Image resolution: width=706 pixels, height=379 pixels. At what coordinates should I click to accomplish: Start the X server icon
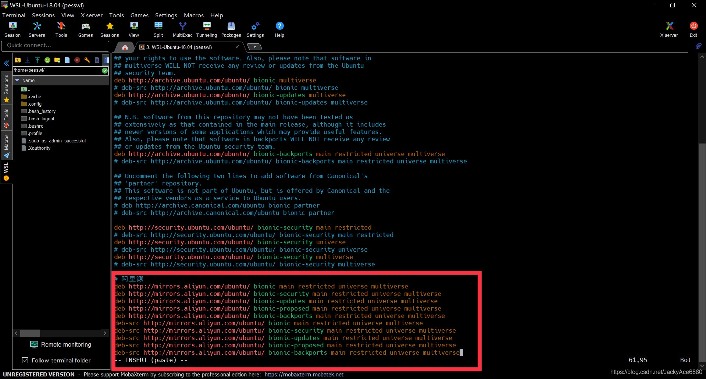click(x=669, y=29)
